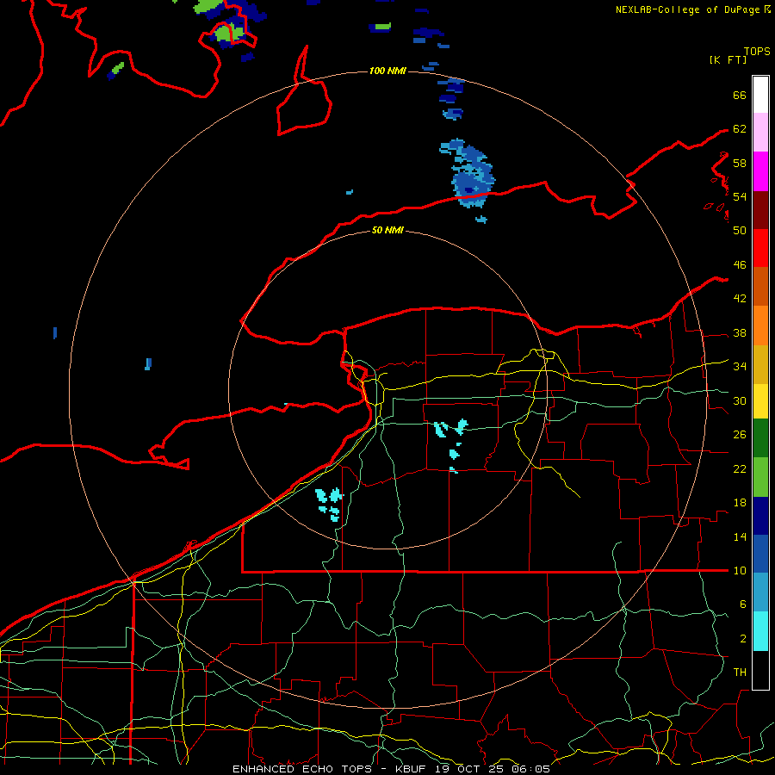
Task: Click the "30" legend value
Action: click(x=740, y=400)
